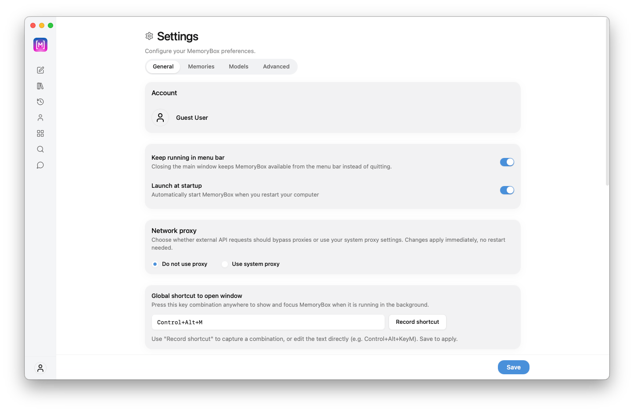The width and height of the screenshot is (634, 412).
Task: Click Global shortcut to open window heading
Action: coord(197,296)
